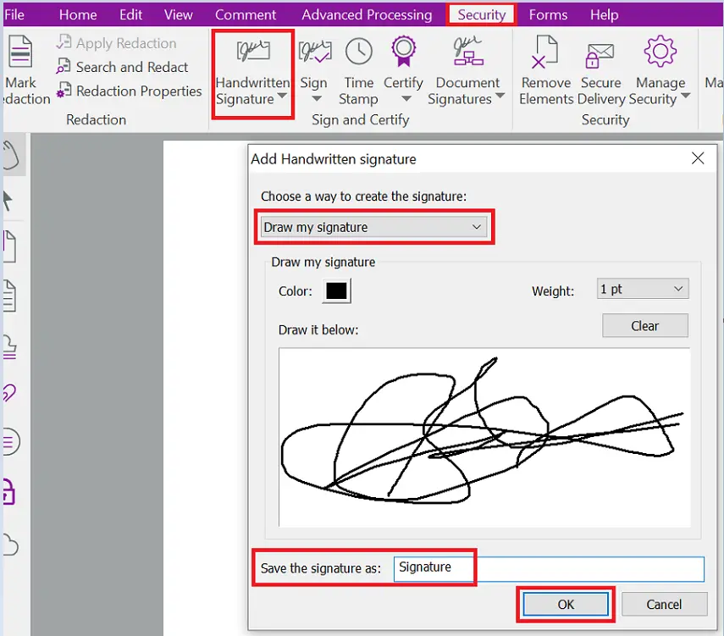Switch to the Home tab

(78, 14)
